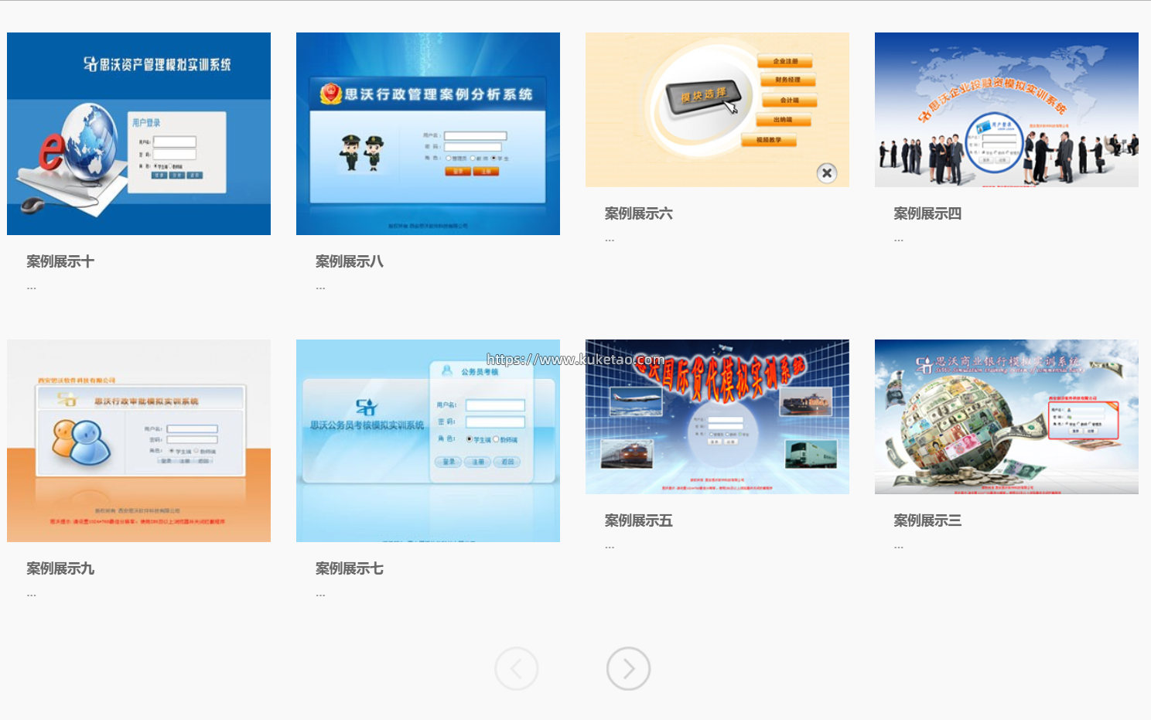Click the ellipsis under 案例展示十
The height and width of the screenshot is (720, 1151).
point(31,288)
